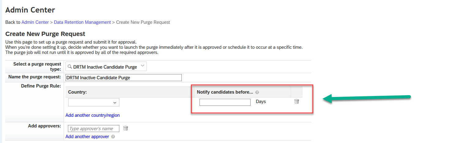Viewport: 462px width, 143px height.
Task: Click the Days unit label
Action: click(x=261, y=102)
